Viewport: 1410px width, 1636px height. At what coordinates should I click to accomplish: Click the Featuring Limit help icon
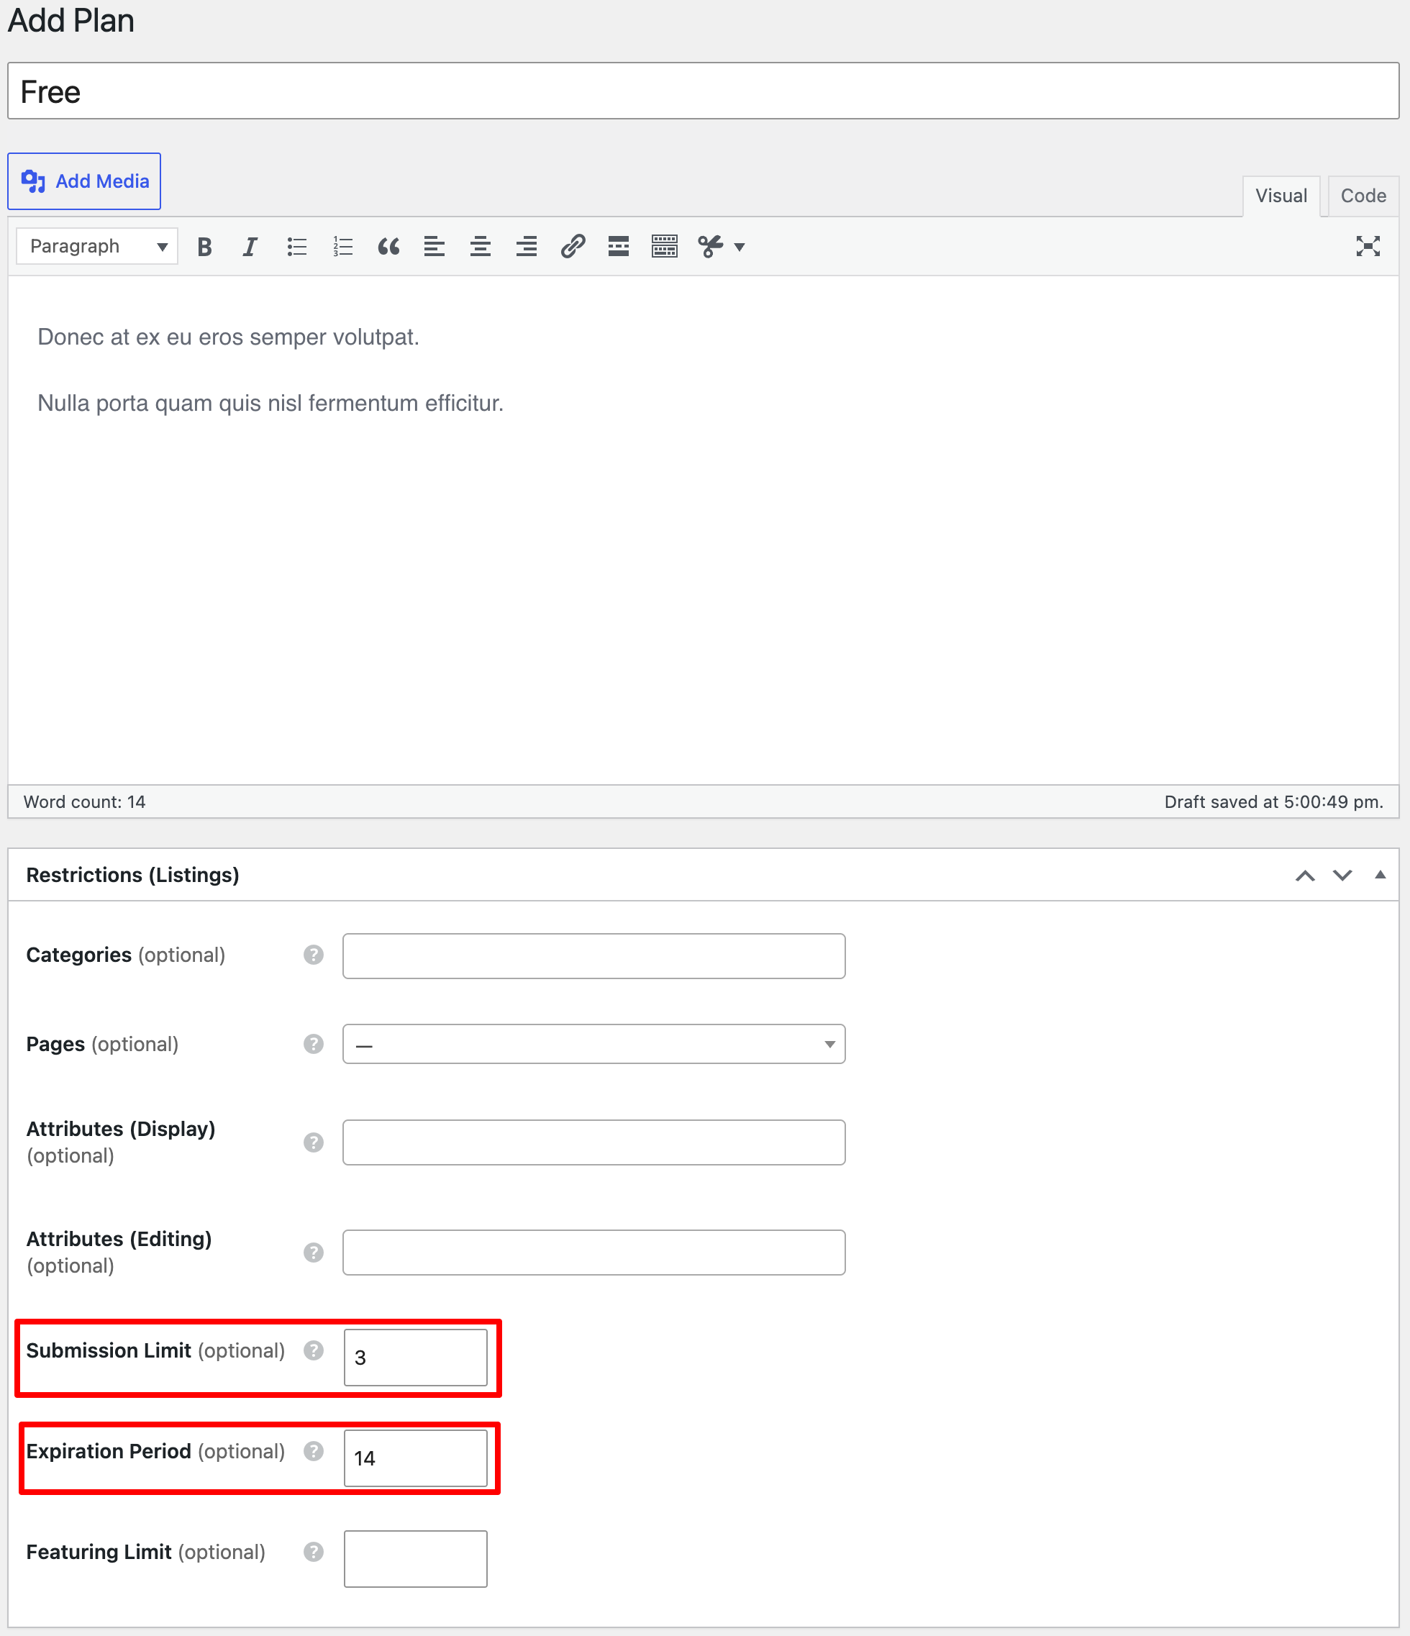point(314,1553)
